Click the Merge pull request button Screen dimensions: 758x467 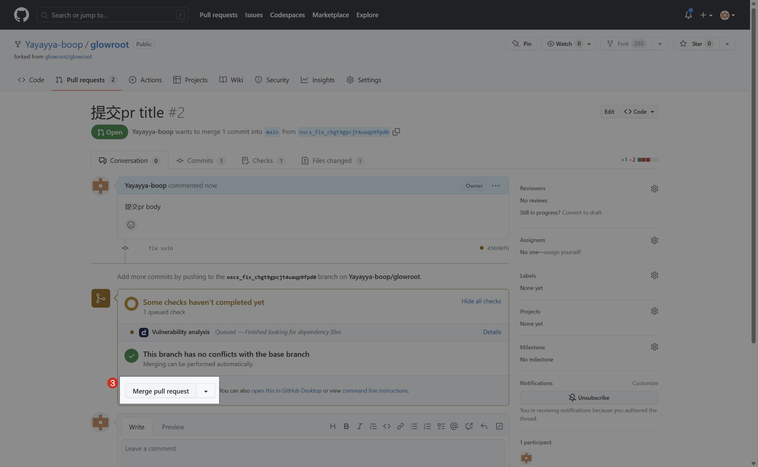click(x=160, y=391)
